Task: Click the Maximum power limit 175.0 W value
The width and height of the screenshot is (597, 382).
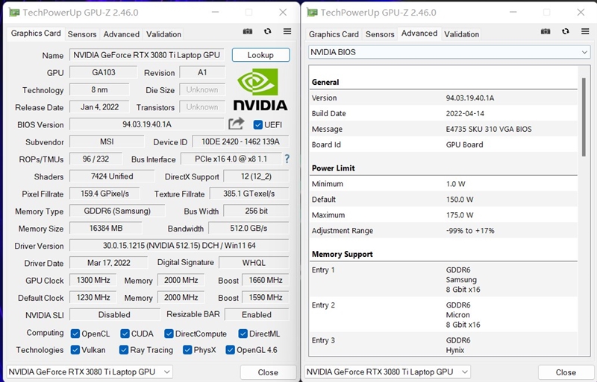Action: (x=460, y=214)
